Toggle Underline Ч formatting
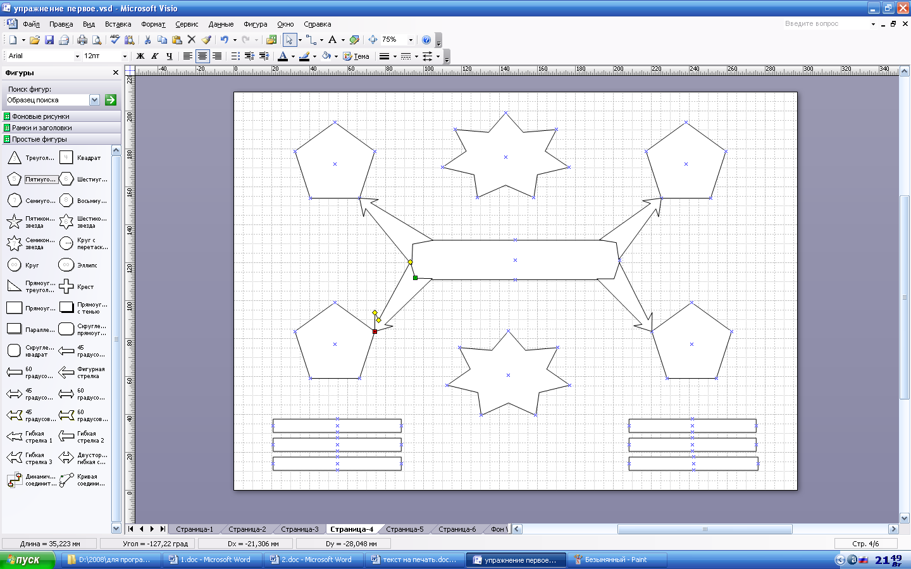The image size is (911, 569). point(170,56)
